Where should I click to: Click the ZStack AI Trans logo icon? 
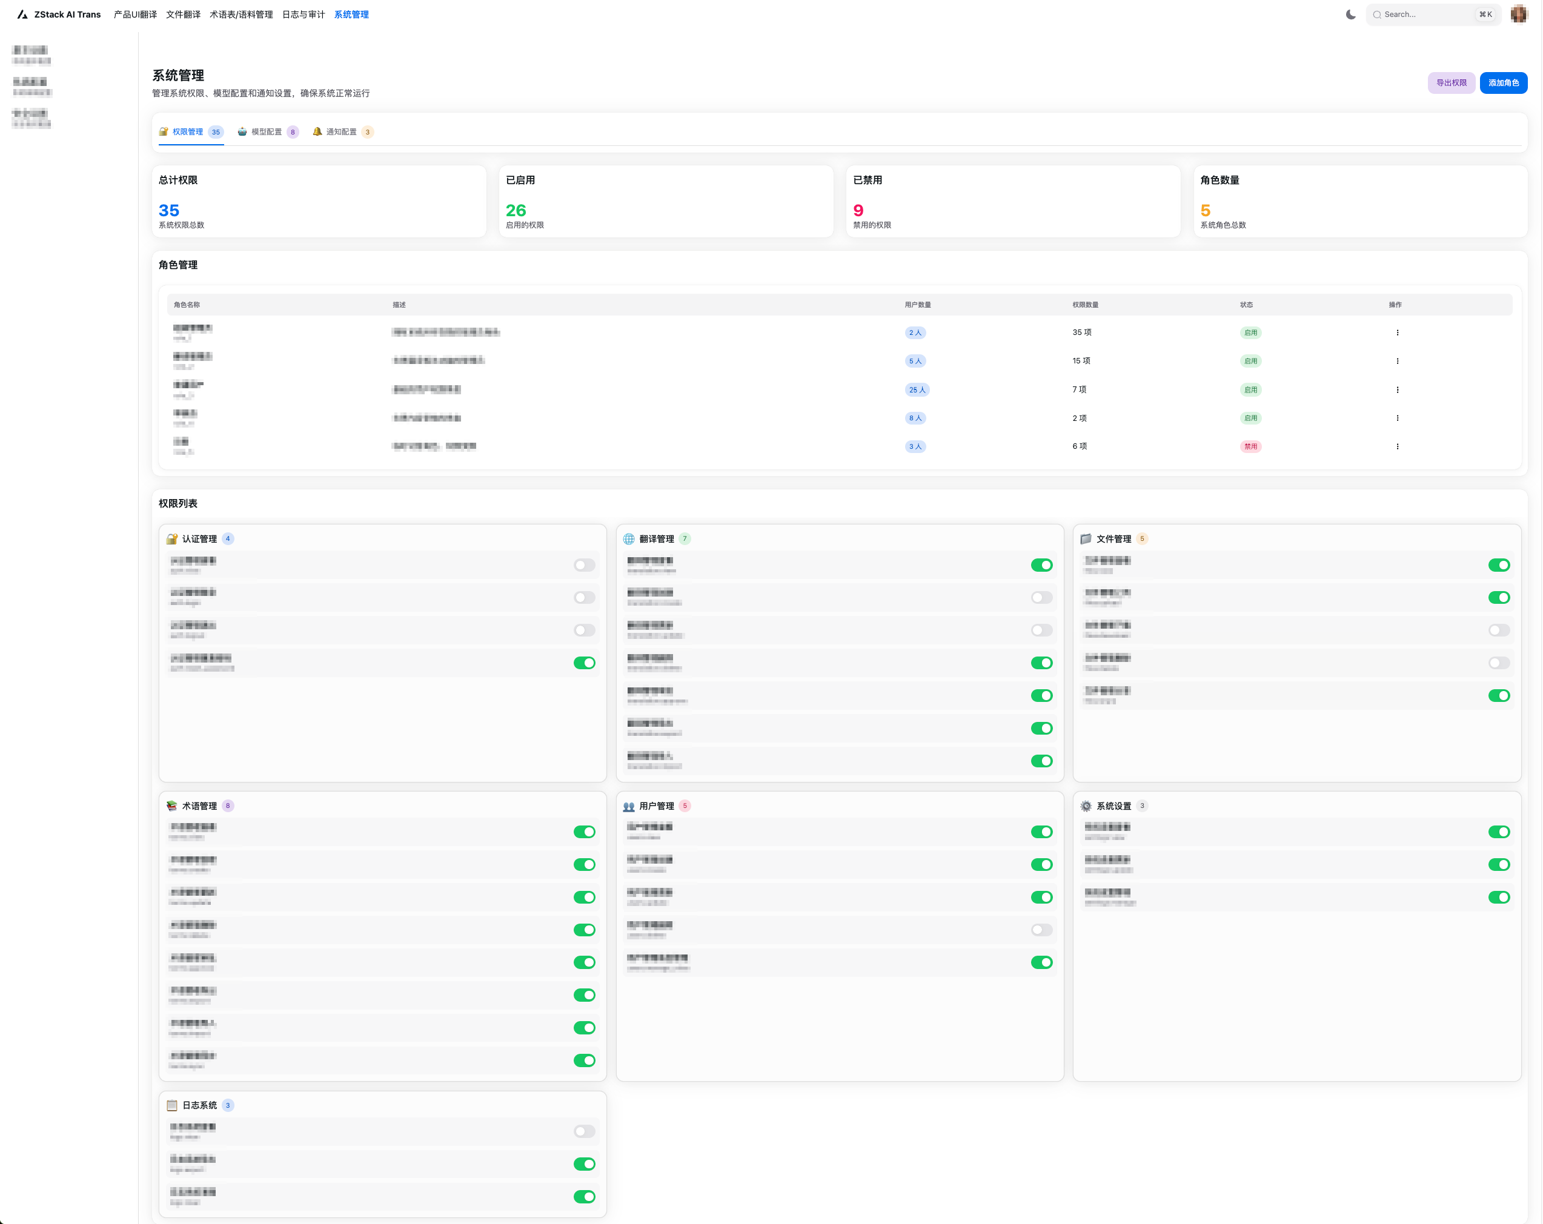coord(22,15)
